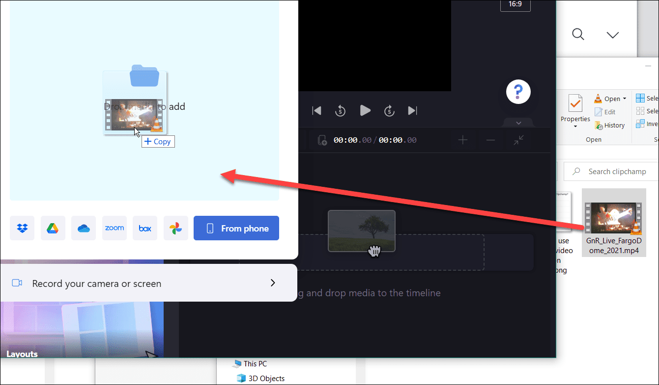Import media from Dropbox
This screenshot has height=385, width=659.
pyautogui.click(x=22, y=228)
